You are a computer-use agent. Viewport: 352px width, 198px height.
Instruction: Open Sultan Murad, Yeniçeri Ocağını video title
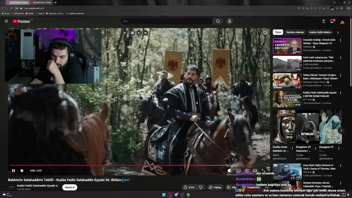(x=320, y=77)
